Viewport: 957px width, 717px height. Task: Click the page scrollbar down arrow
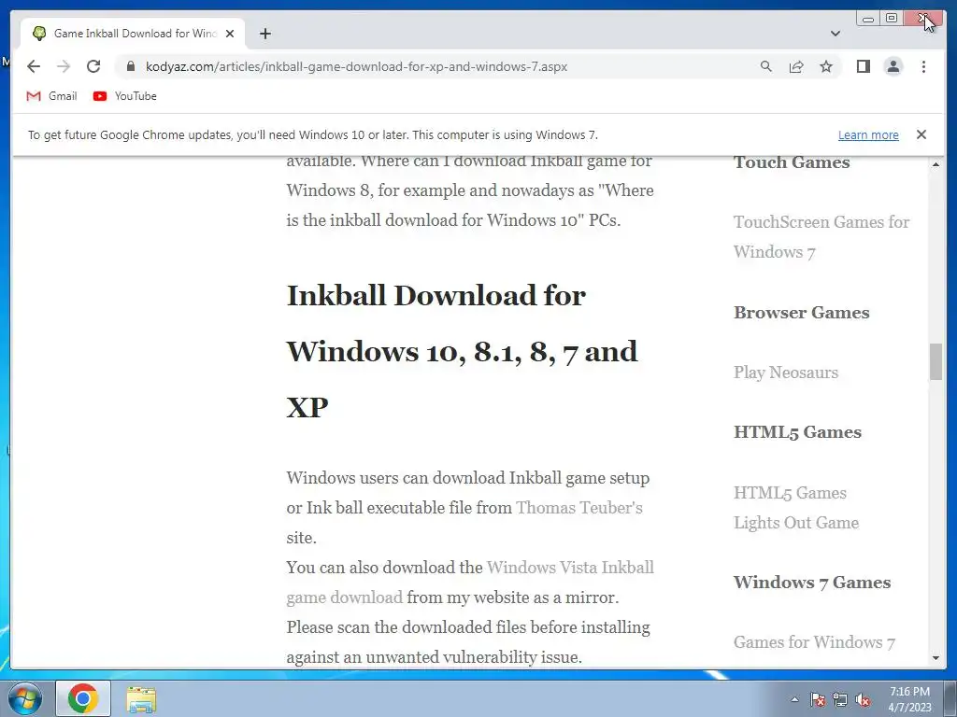tap(936, 658)
